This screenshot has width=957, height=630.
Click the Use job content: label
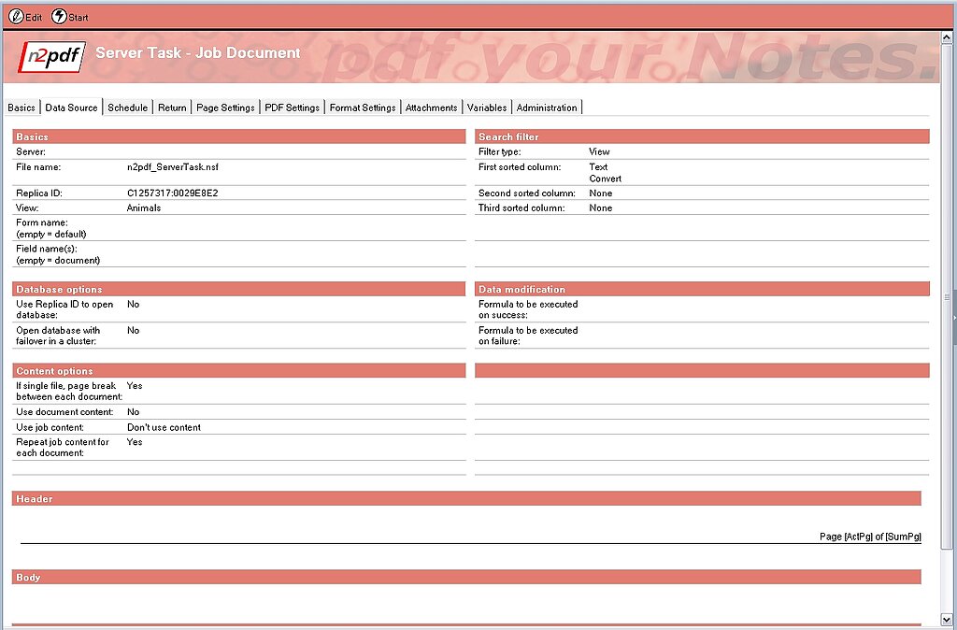pos(50,427)
